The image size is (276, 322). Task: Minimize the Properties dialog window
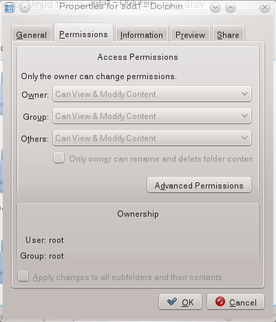215,8
